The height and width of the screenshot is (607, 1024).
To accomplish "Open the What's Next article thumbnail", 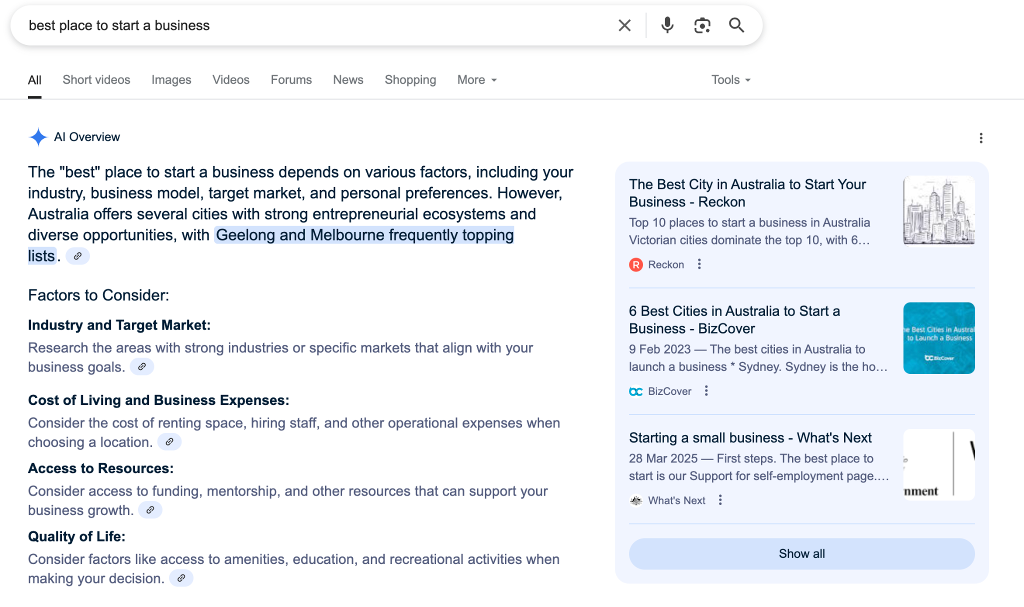I will [x=939, y=464].
